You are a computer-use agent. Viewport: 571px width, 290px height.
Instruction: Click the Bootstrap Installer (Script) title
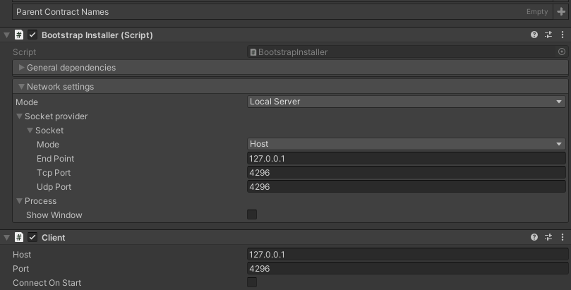(x=97, y=35)
